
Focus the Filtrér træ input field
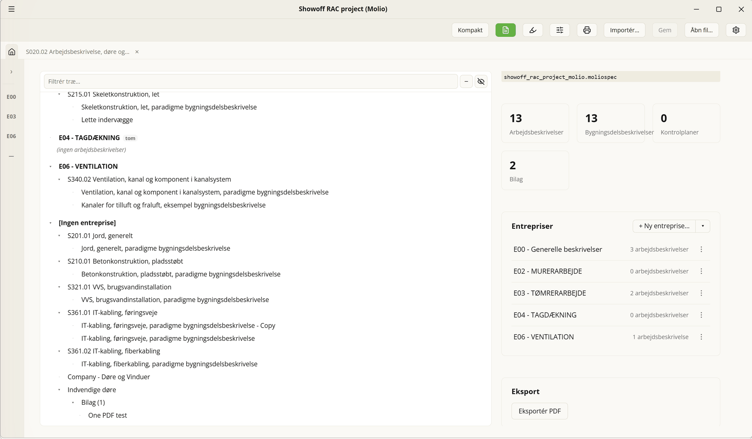(x=251, y=81)
